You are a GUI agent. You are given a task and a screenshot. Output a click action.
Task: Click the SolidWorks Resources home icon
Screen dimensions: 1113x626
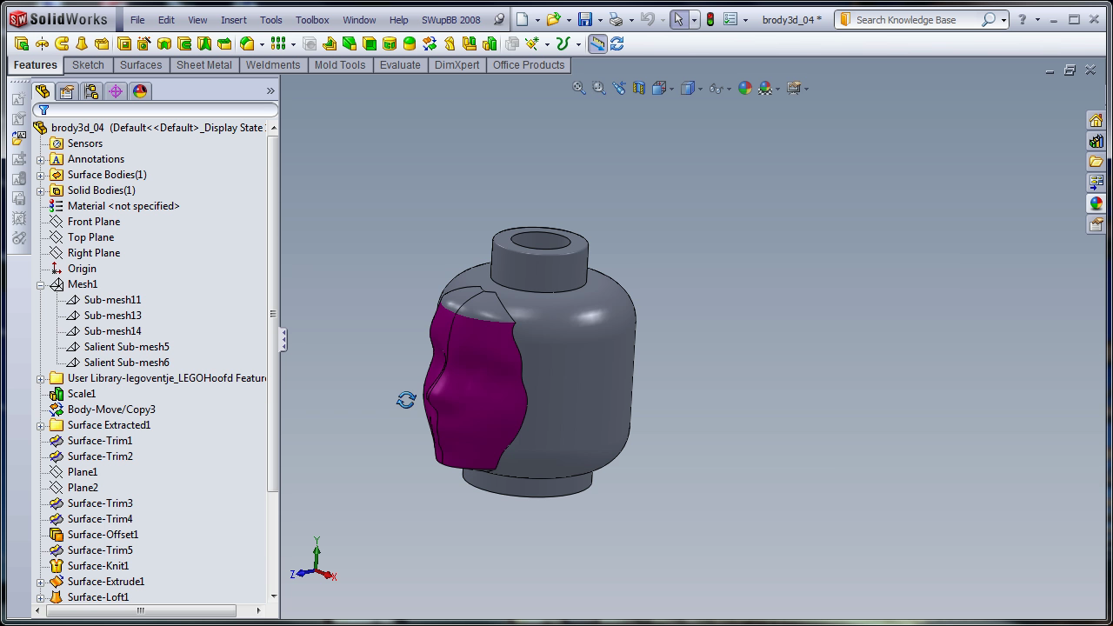(x=1096, y=120)
